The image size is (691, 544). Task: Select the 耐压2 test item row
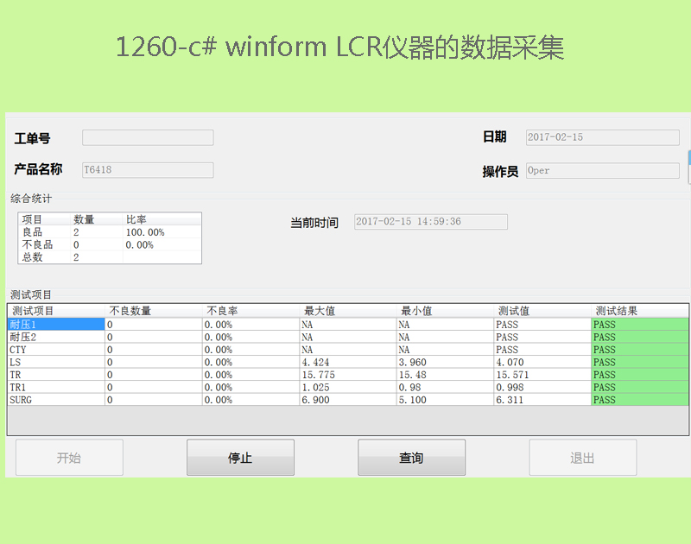(55, 338)
